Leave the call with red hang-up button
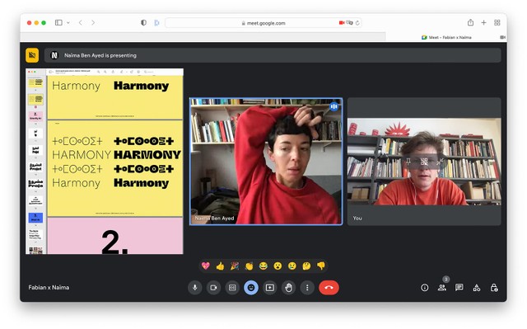 tap(329, 288)
